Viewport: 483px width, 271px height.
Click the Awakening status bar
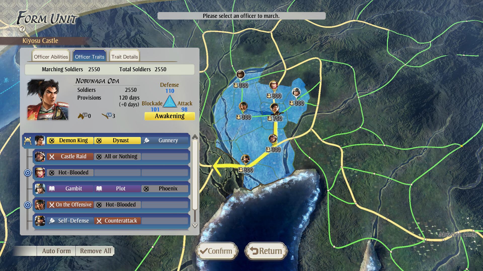click(x=170, y=116)
